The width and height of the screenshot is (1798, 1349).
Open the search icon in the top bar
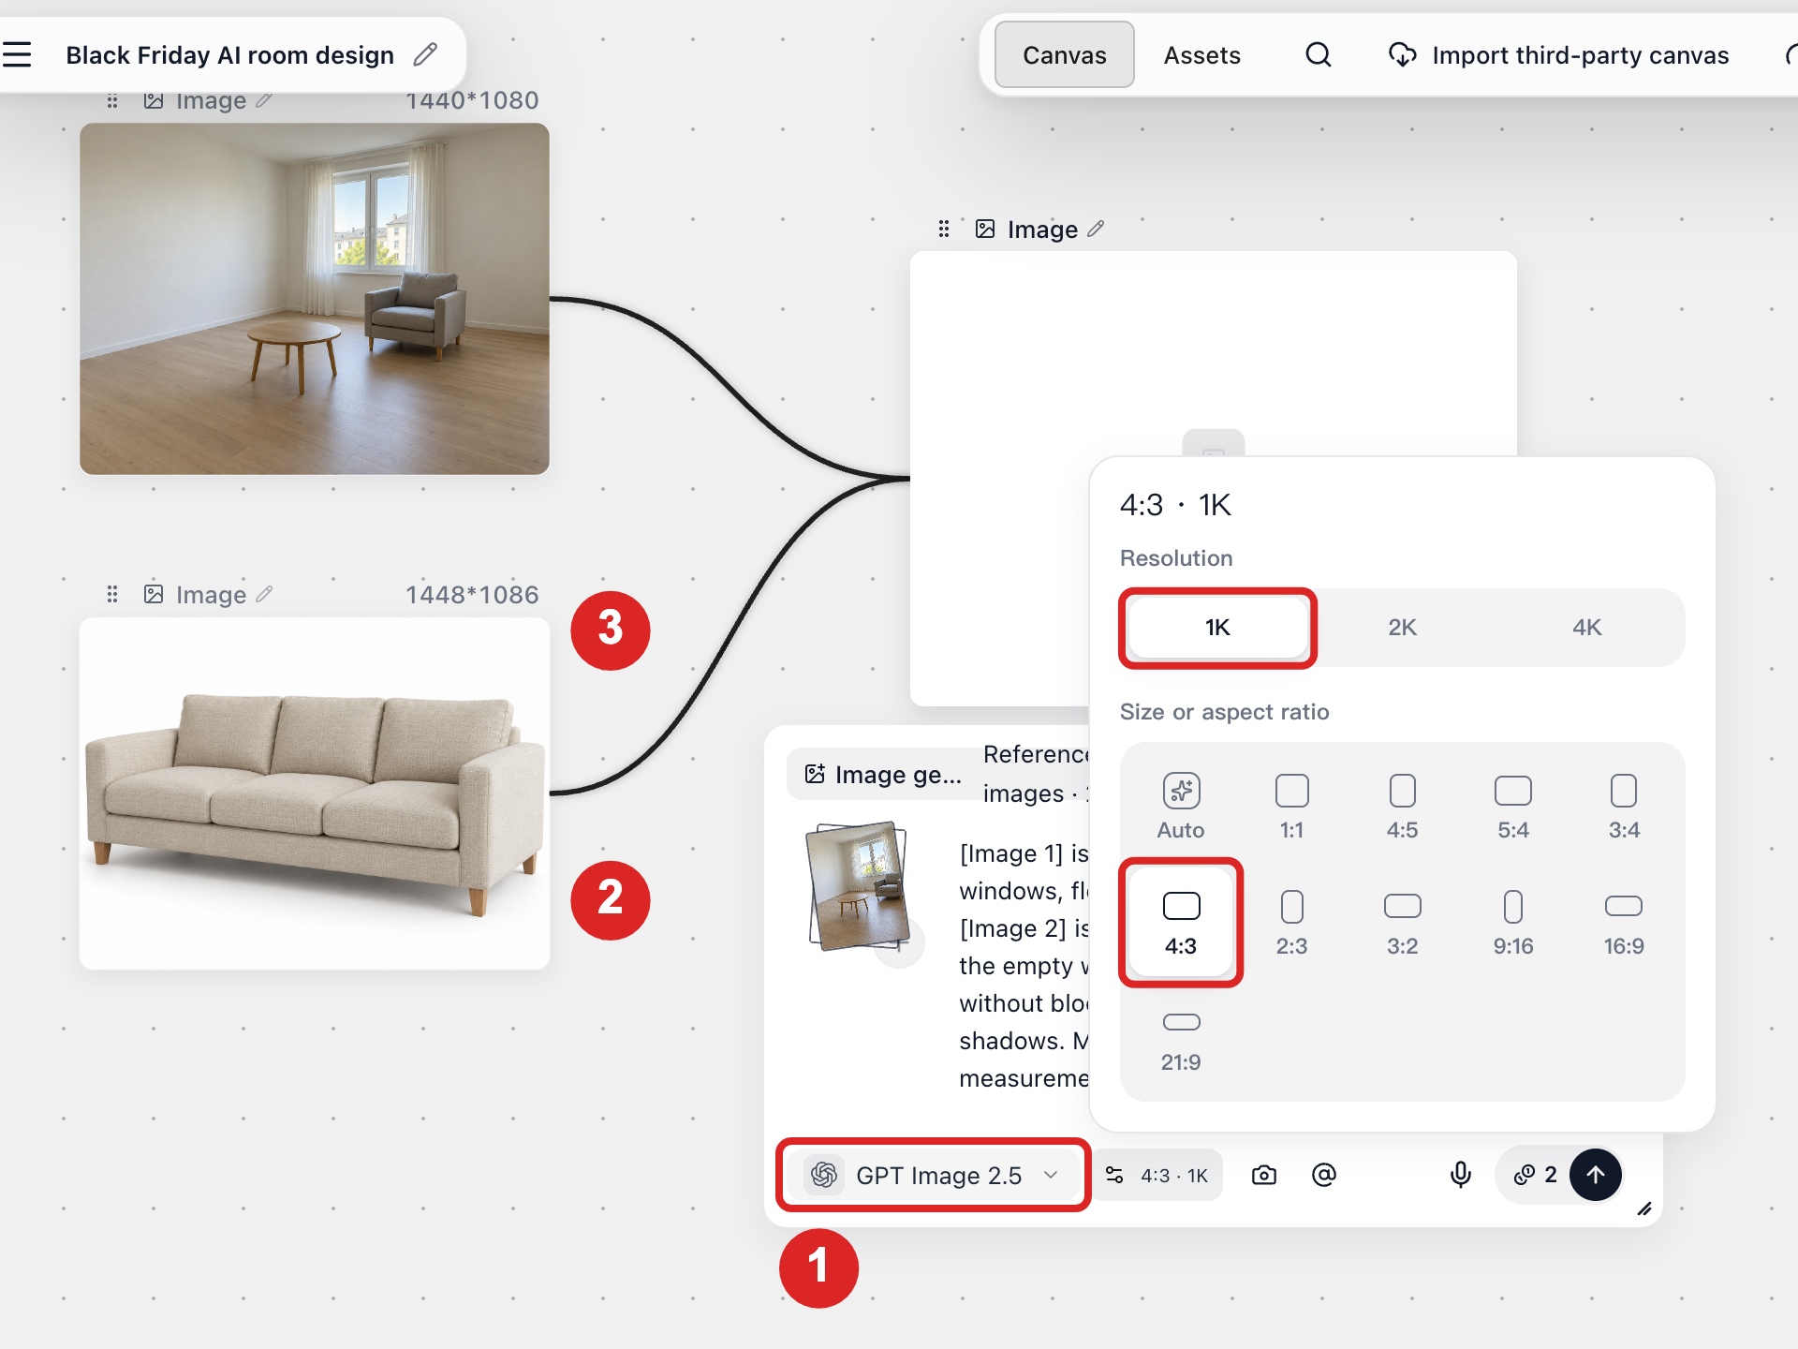1318,54
